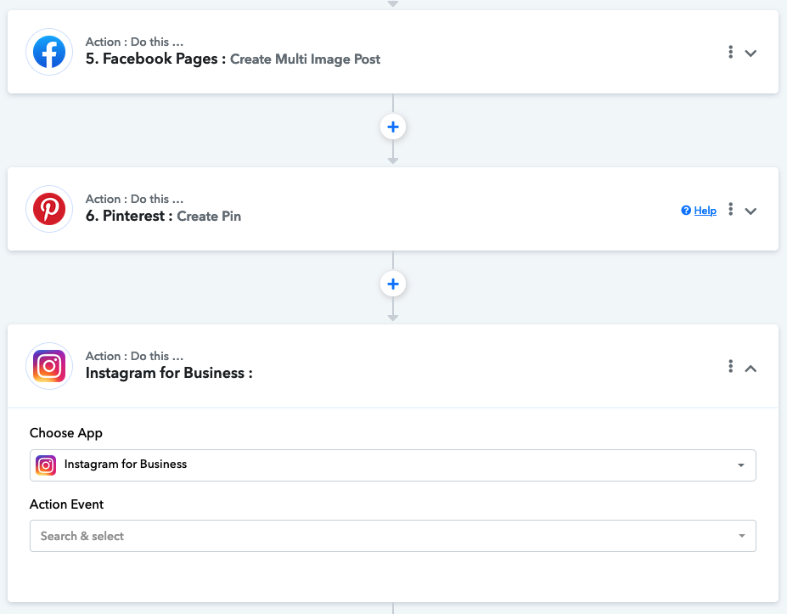
Task: Open three-dot menu for Facebook Pages step
Action: pyautogui.click(x=731, y=52)
